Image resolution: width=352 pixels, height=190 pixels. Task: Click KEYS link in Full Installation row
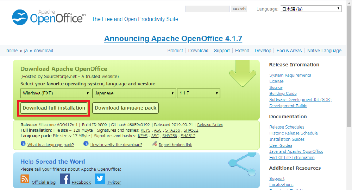145,130
